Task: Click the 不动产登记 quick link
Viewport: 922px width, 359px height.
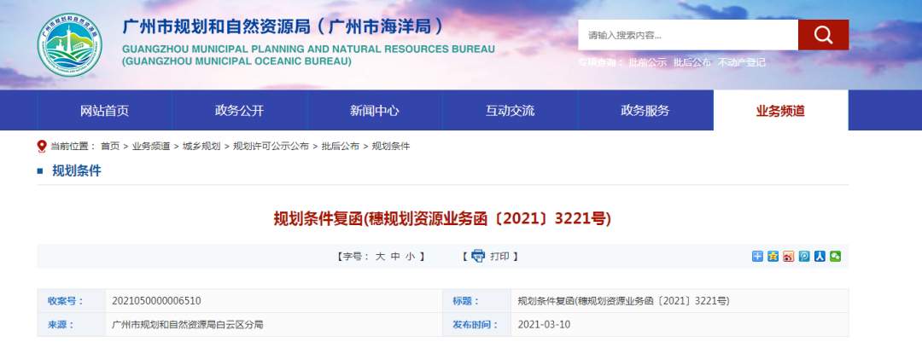Action: tap(741, 62)
